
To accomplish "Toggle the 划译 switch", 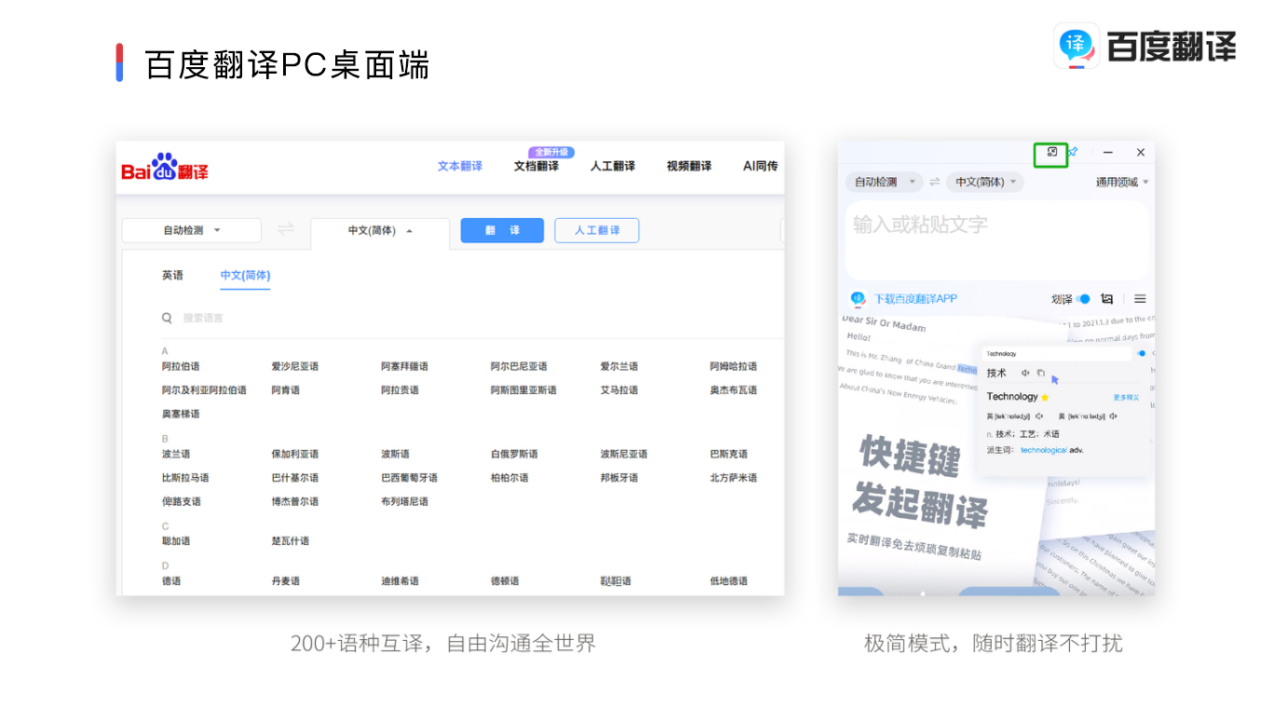I will (x=1083, y=299).
